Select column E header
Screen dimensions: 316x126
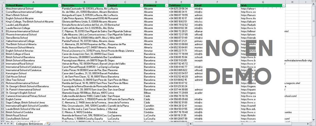pyautogui.click(x=181, y=2)
